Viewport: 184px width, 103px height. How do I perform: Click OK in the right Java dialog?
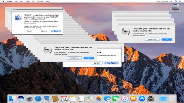pos(167,39)
